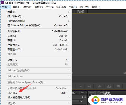
Task: Choose 关闭(C) with Ctrl+W shortcut
Action: click(x=37, y=36)
